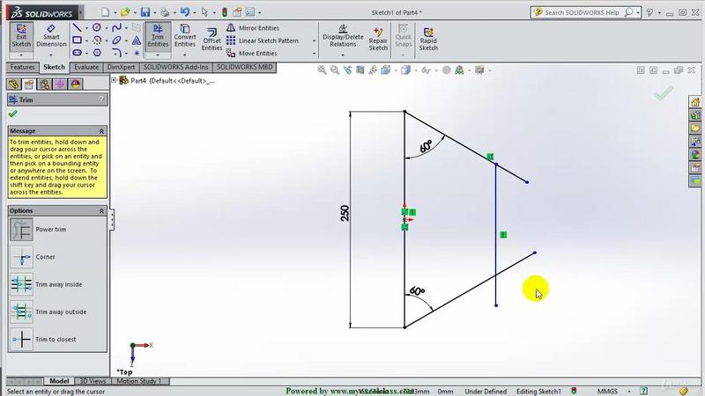Click the Zoom to Fit icon

tap(322, 70)
